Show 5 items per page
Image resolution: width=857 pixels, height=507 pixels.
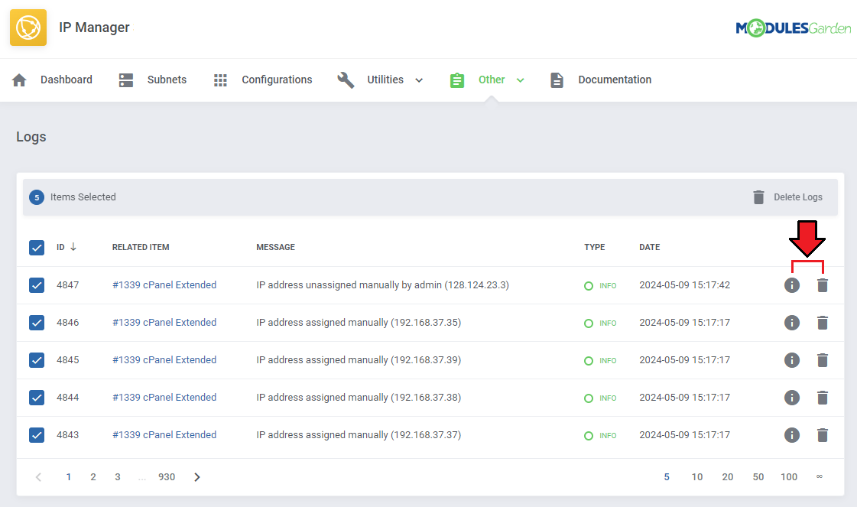[667, 477]
